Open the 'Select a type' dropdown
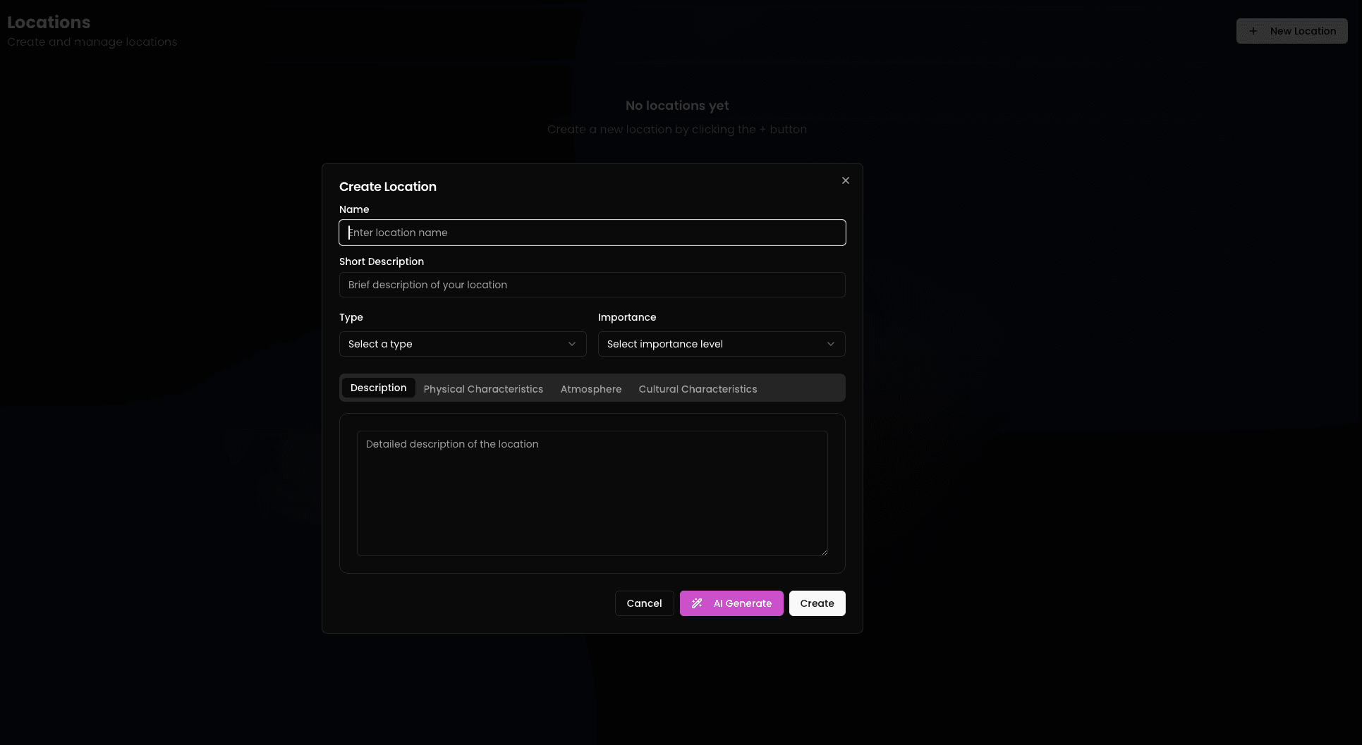1362x745 pixels. [x=462, y=344]
